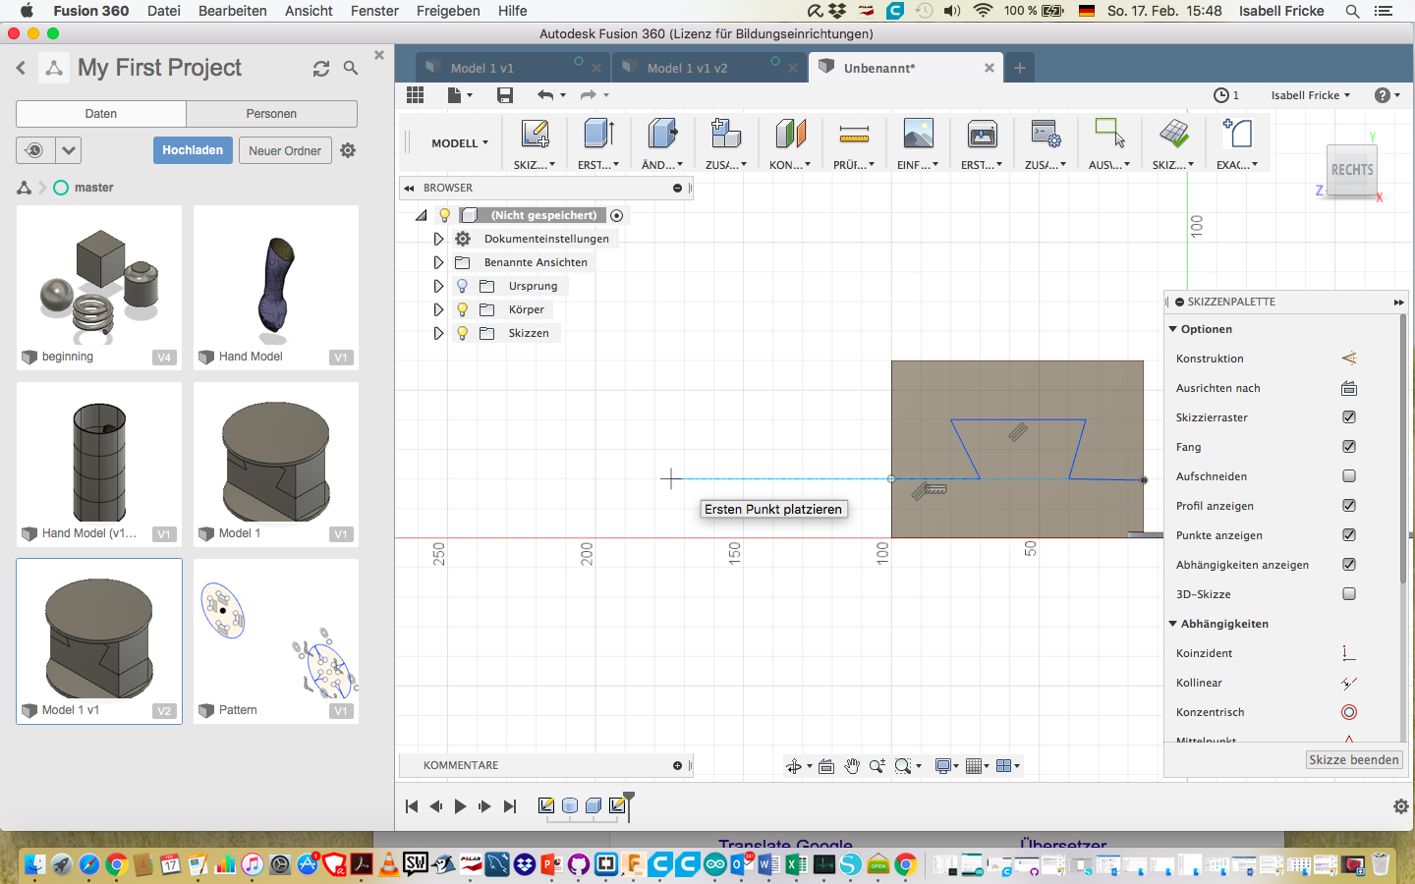Viewport: 1415px width, 884px height.
Task: Add a new document tab
Action: pyautogui.click(x=1020, y=68)
